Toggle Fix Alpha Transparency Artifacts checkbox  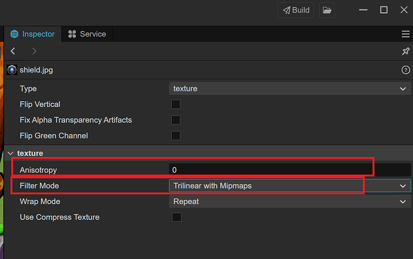click(176, 120)
